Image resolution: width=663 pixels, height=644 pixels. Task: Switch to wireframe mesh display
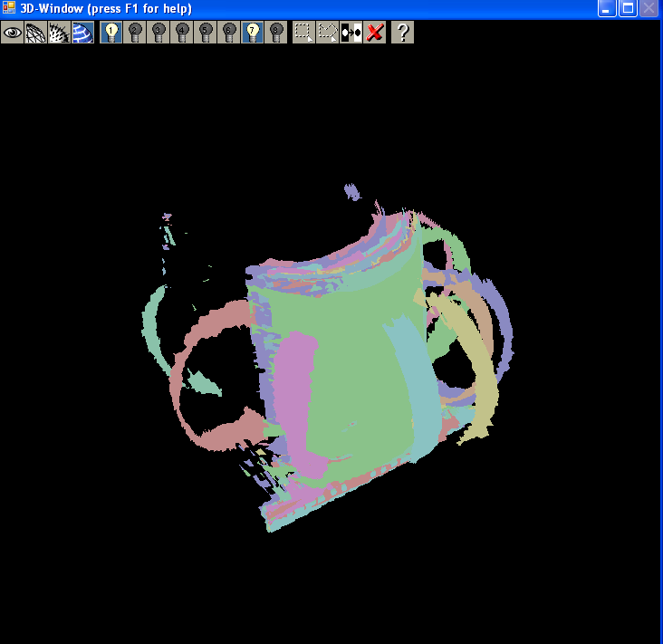pos(36,32)
